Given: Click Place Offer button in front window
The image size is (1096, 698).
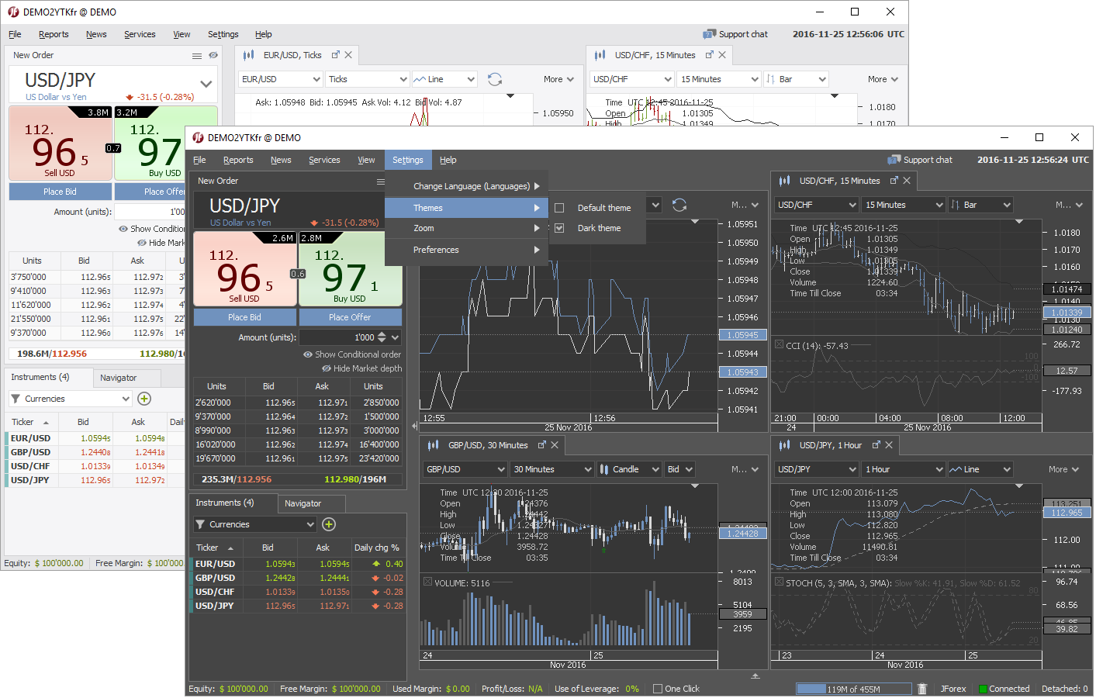Looking at the screenshot, I should coord(350,317).
